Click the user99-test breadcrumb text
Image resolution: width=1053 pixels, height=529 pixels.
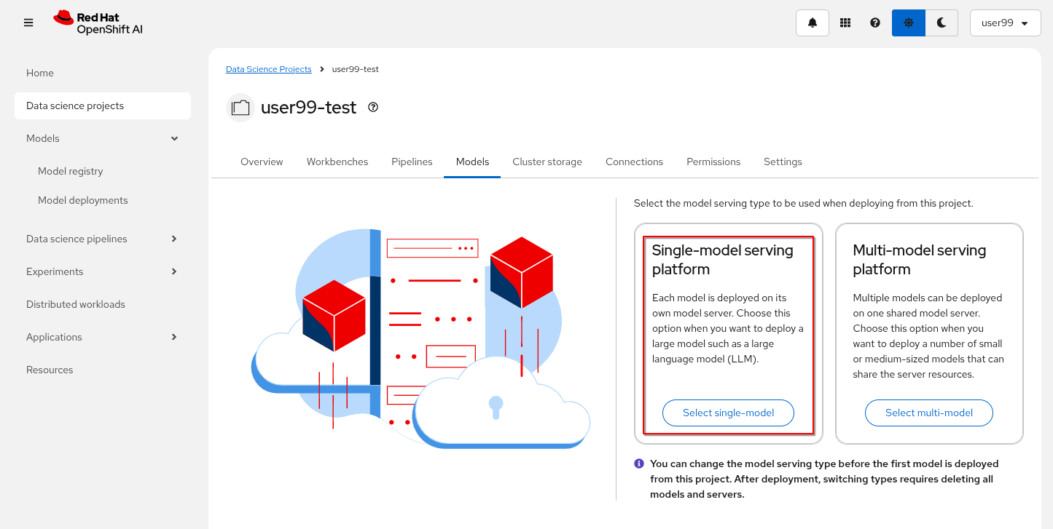[x=355, y=69]
